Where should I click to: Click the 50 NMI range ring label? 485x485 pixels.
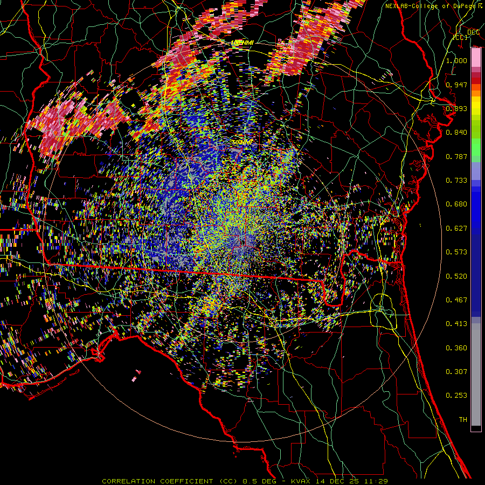pyautogui.click(x=242, y=143)
